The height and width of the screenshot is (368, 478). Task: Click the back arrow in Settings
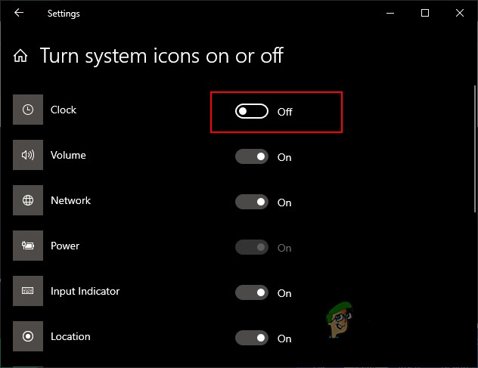click(x=19, y=13)
